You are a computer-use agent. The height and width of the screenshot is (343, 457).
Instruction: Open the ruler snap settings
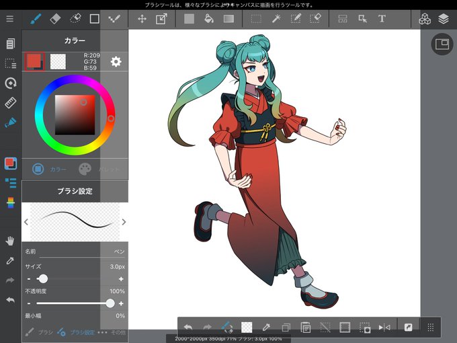[x=11, y=103]
